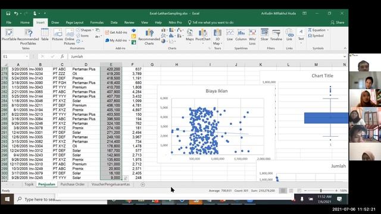This screenshot has height=214, width=381.
Task: Insert Online Pictures
Action: [x=70, y=37]
